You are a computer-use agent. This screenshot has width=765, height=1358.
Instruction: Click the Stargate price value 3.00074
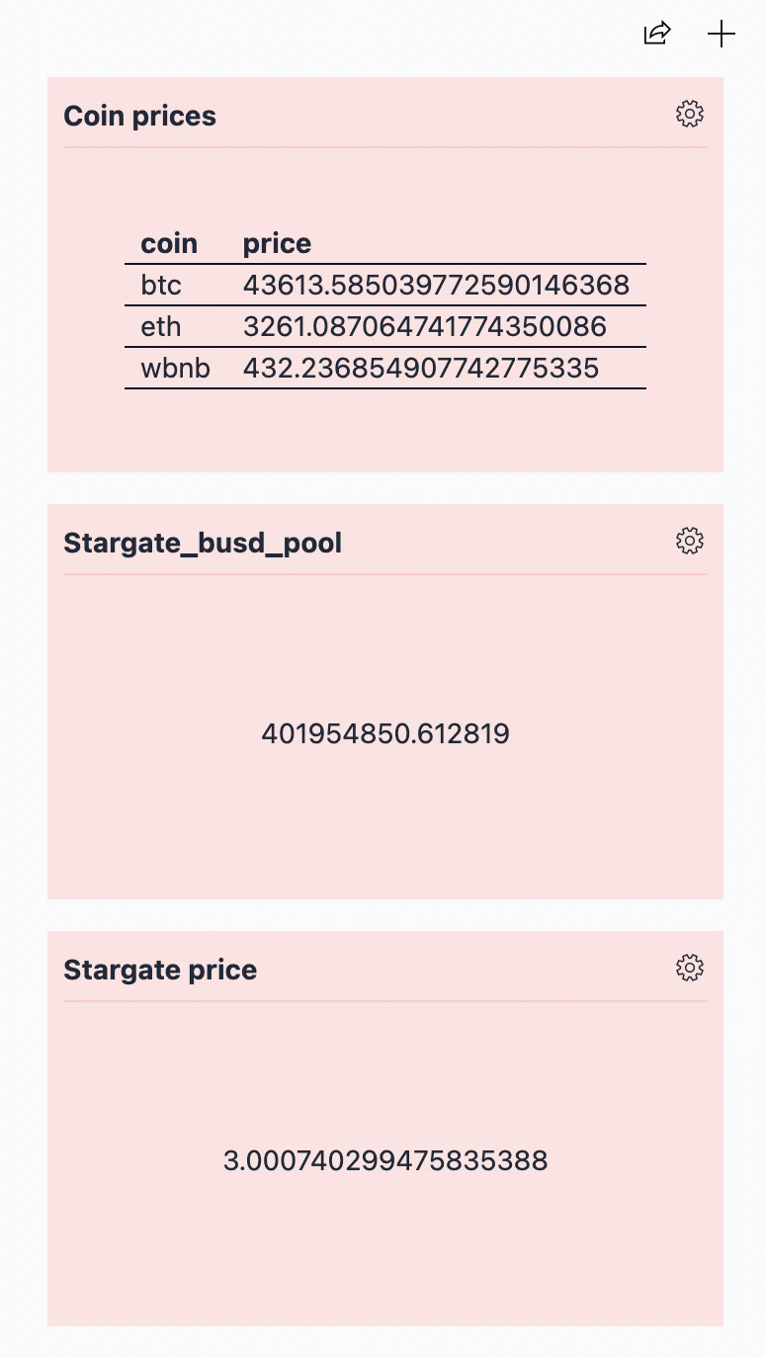click(385, 1160)
